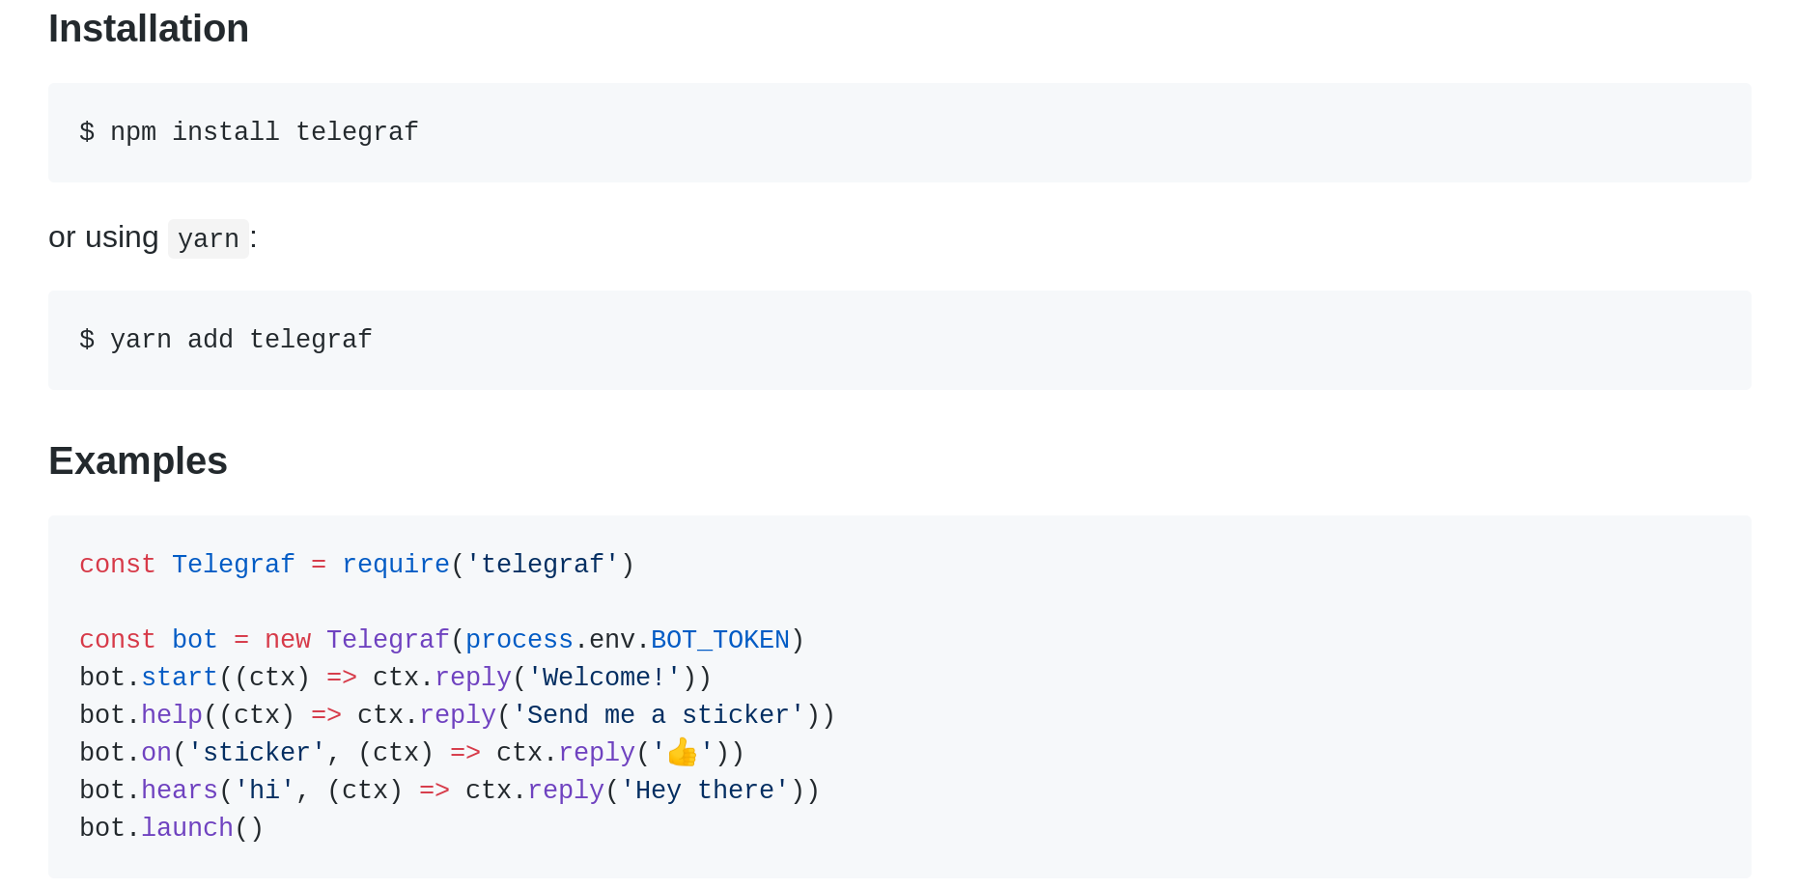
Task: Click the require keyword in first code line
Action: [x=396, y=565]
